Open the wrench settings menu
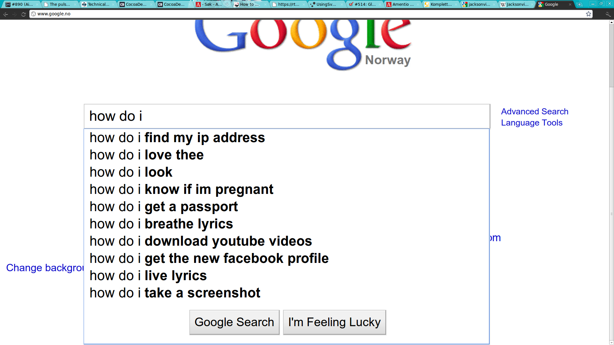This screenshot has height=345, width=614. point(608,14)
